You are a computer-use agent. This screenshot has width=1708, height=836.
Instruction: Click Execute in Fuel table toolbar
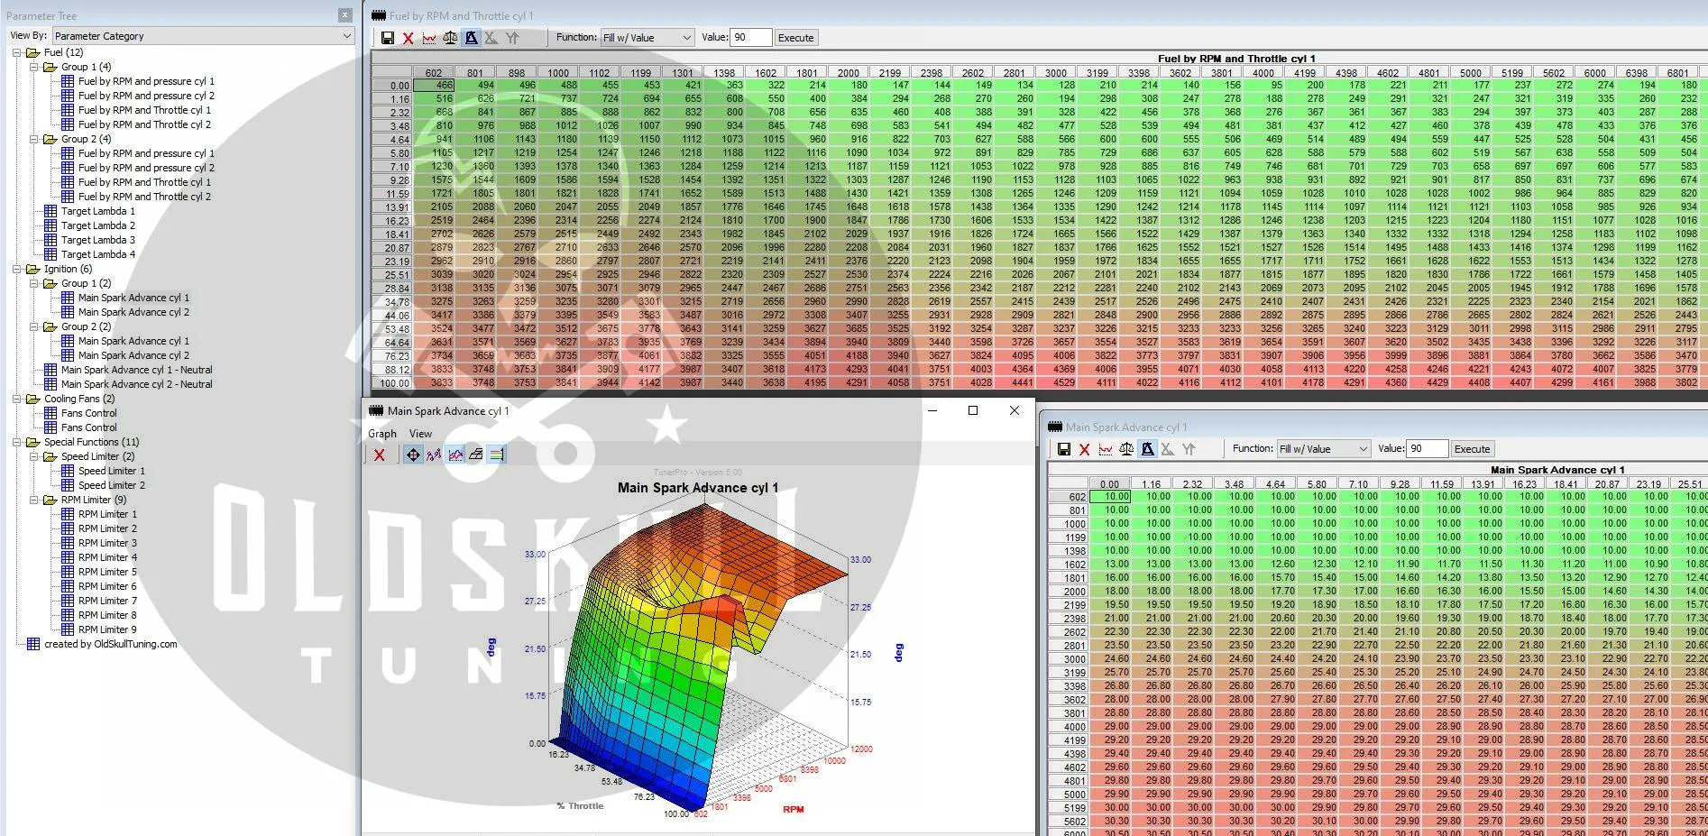795,38
